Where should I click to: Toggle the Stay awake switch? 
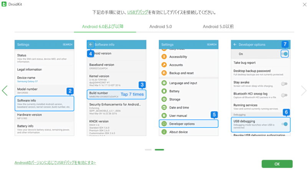pyautogui.click(x=284, y=84)
